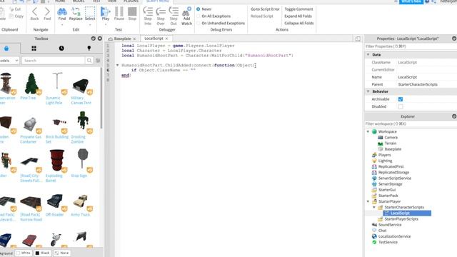Click Go to Script Error
This screenshot has width=457, height=257.
pos(265,9)
